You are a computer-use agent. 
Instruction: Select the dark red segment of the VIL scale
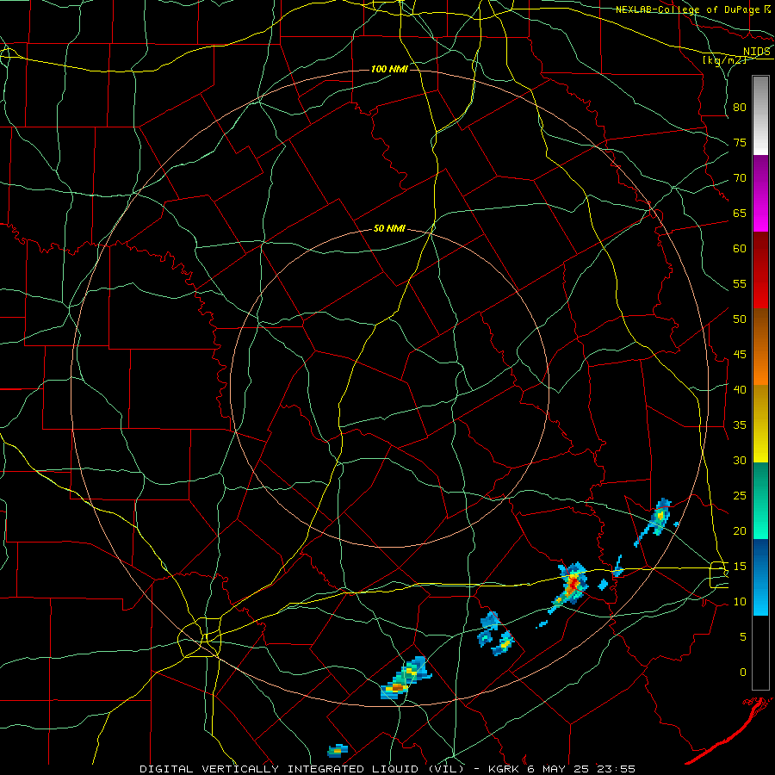(x=760, y=270)
